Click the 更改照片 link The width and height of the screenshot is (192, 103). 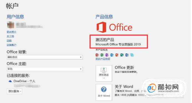click(11, 32)
